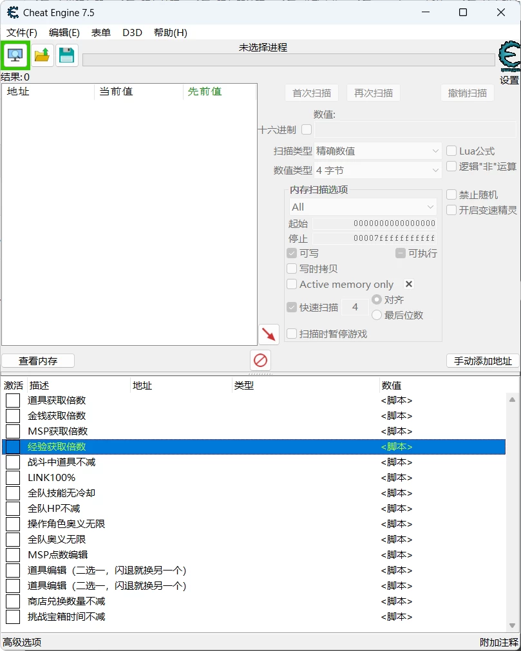Viewport: 521px width, 651px height.
Task: Activate the 金钱获取倍数 script checkbox
Action: click(13, 416)
